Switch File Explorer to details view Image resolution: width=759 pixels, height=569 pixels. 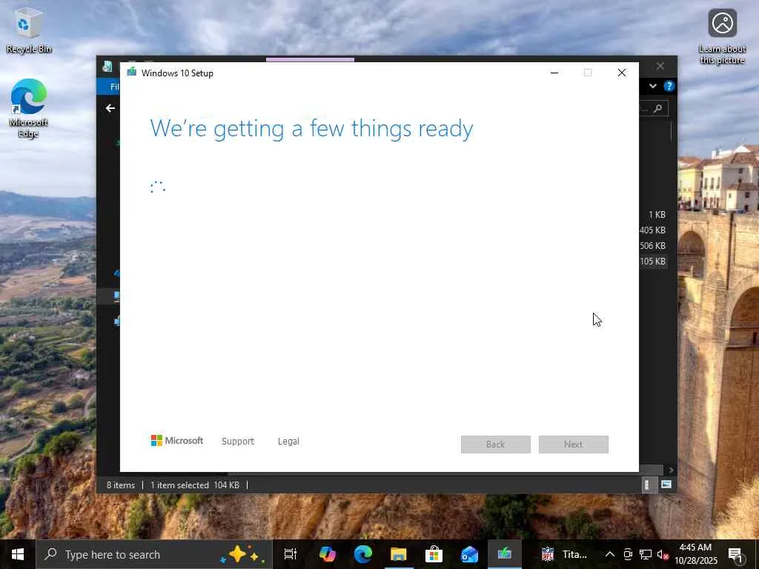click(x=648, y=485)
